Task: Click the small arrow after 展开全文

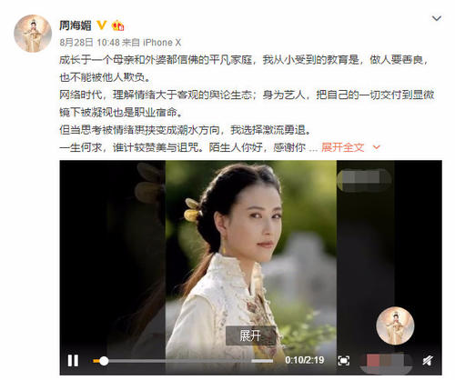Action: click(376, 147)
